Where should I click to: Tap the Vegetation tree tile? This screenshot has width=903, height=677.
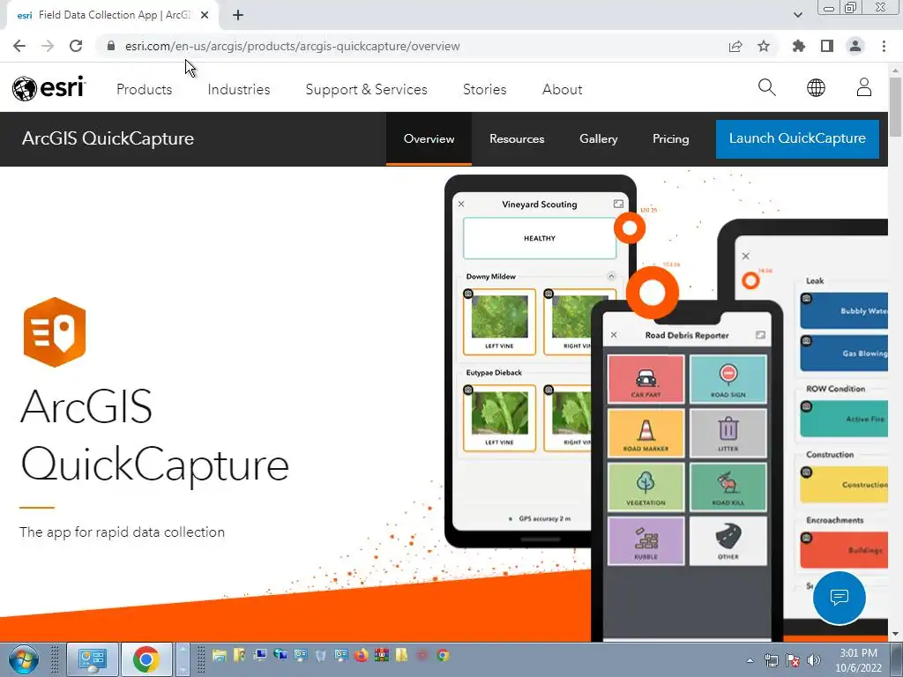646,487
